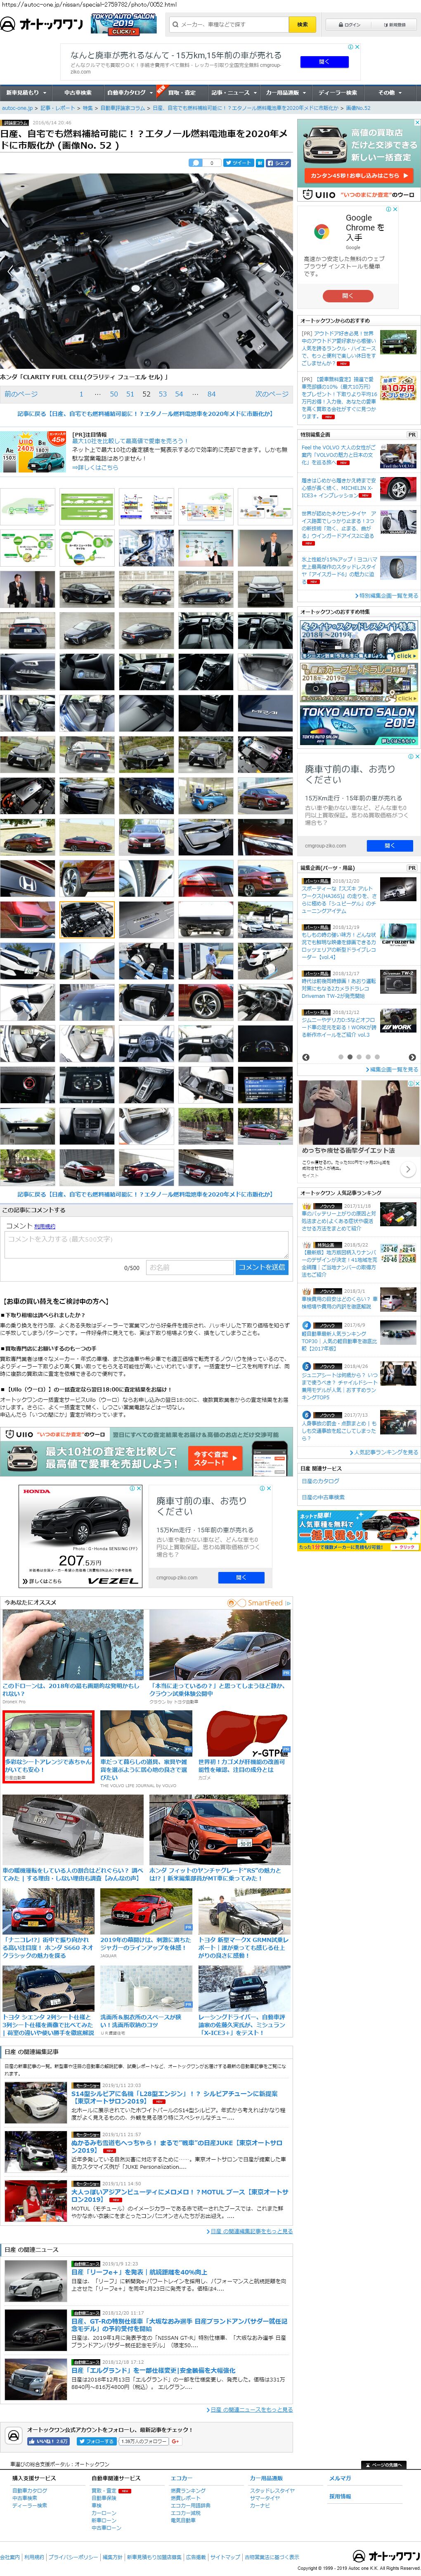Open the large Clarity Fuel Cell engine photo
The width and height of the screenshot is (421, 2576).
pos(146,271)
